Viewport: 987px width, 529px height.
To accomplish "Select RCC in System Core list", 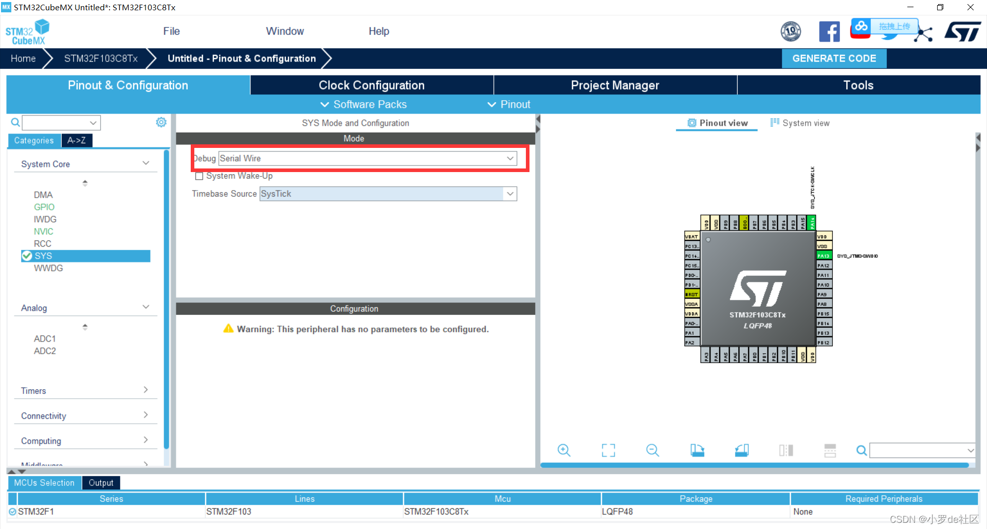I will pyautogui.click(x=43, y=243).
